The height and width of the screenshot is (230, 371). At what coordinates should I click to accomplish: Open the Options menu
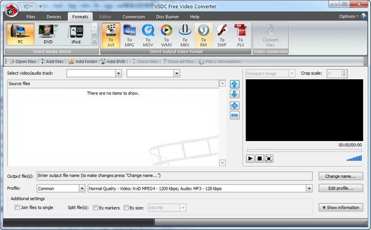click(x=349, y=16)
